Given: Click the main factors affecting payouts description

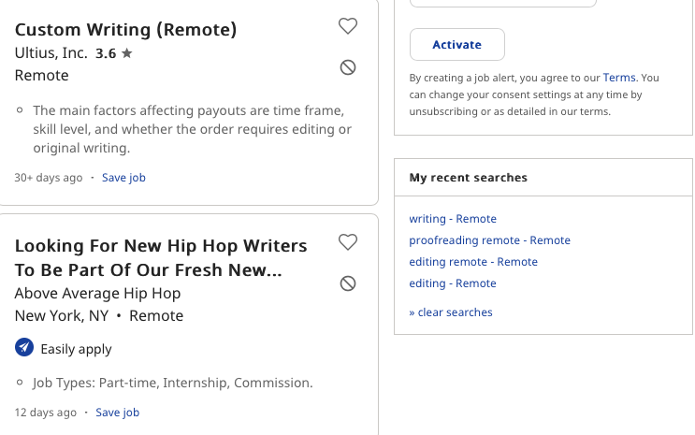Looking at the screenshot, I should click(192, 129).
